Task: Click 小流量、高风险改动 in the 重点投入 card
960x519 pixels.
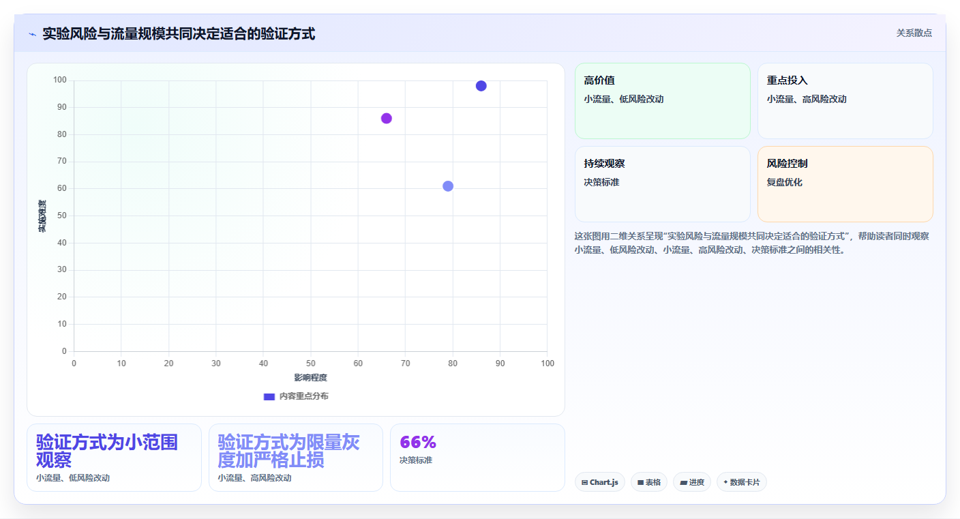Action: 807,99
